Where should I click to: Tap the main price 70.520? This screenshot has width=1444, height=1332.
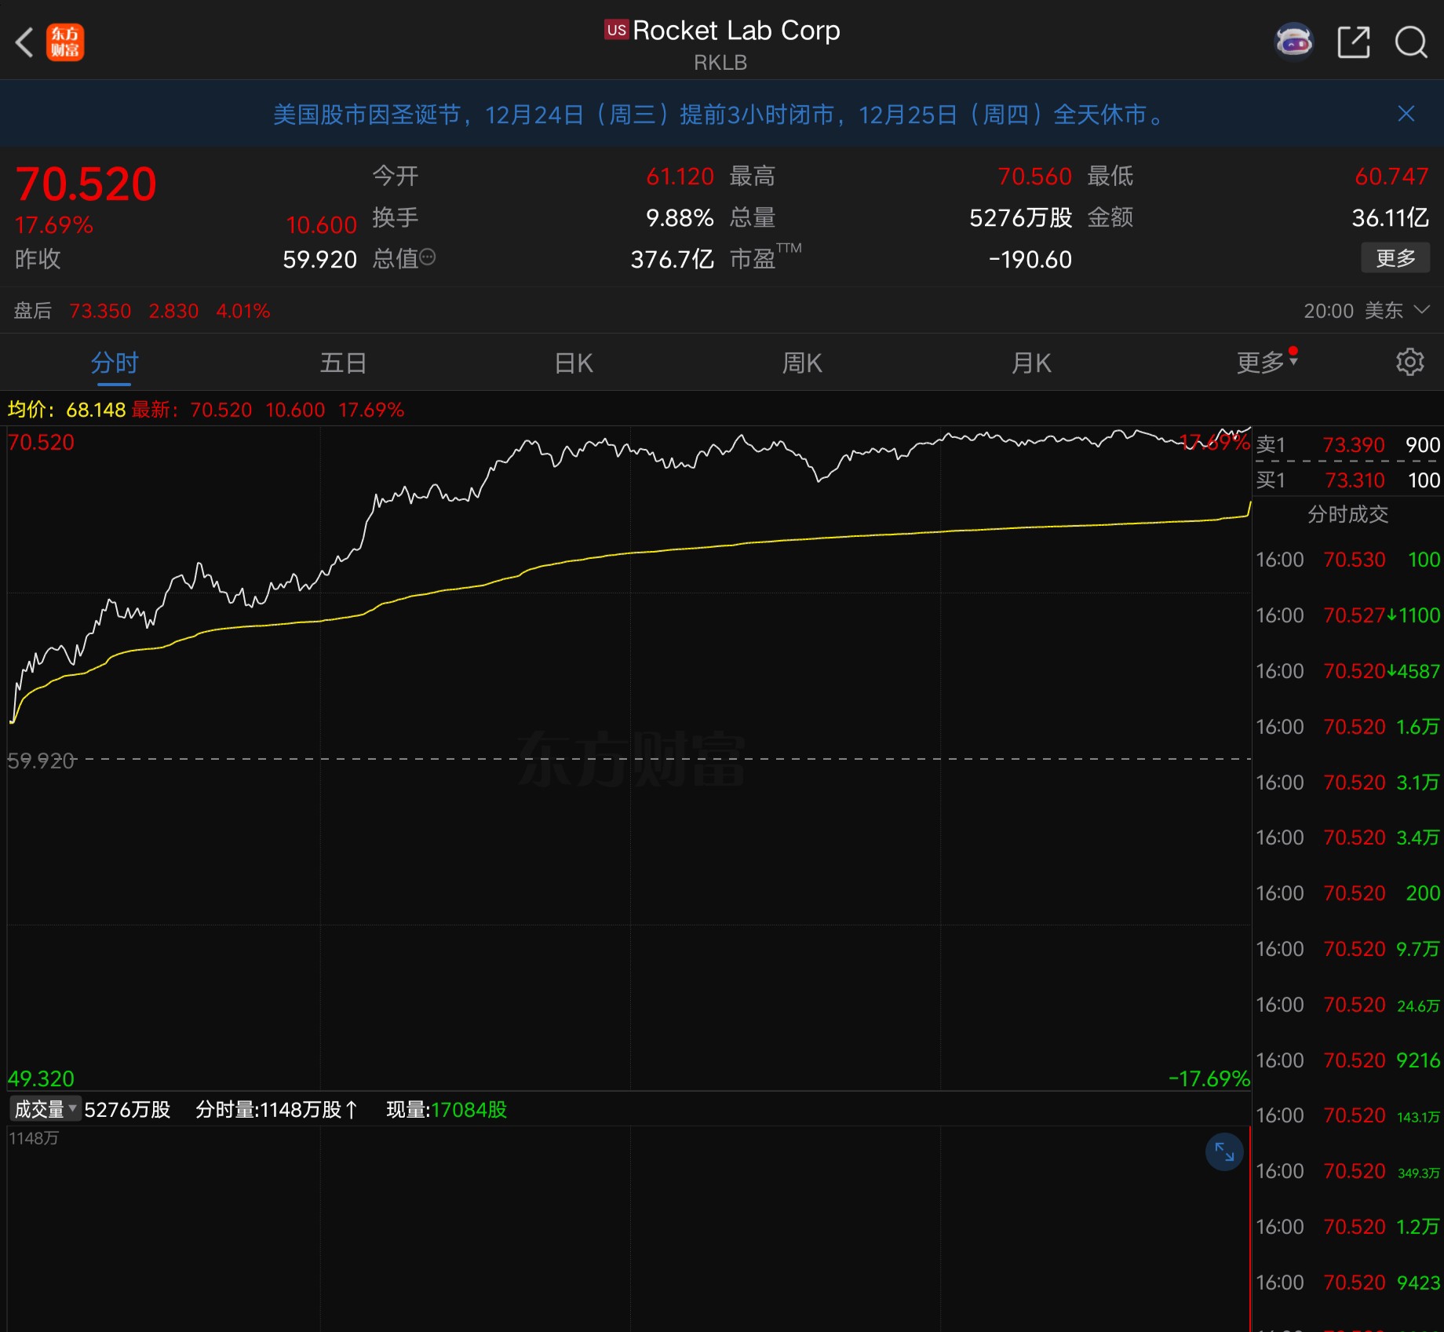[86, 184]
